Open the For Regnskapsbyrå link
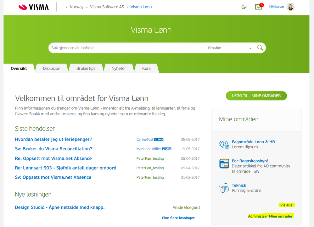Viewport: 314px width, 227px height. click(x=250, y=161)
